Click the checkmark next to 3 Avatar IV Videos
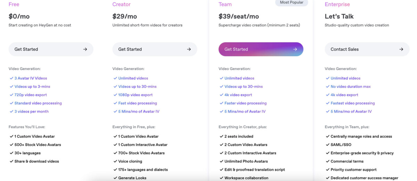 click(11, 78)
